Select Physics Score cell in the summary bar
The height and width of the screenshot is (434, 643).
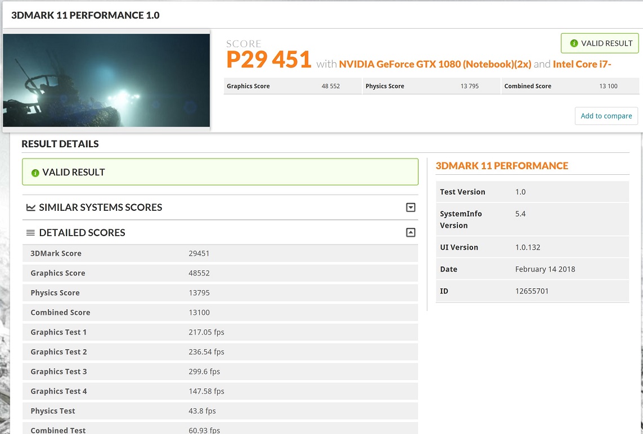pyautogui.click(x=431, y=86)
